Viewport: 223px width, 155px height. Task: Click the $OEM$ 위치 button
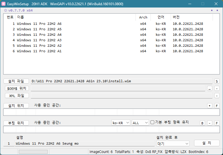[17, 88]
